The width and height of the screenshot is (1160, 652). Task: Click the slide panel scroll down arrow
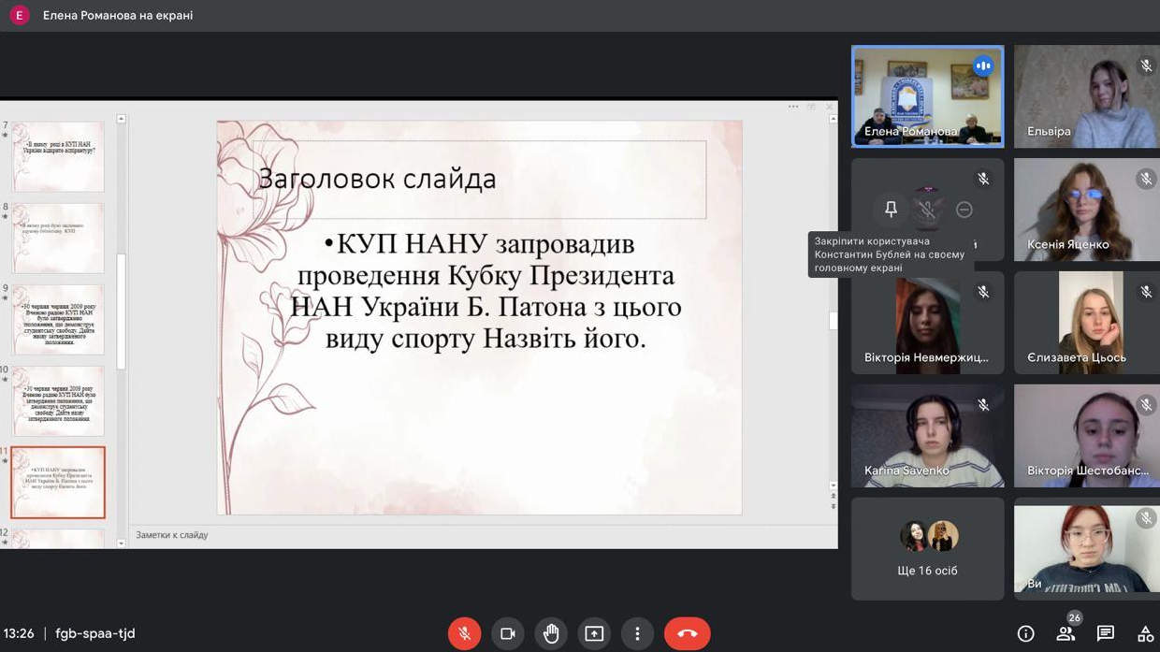pyautogui.click(x=121, y=543)
